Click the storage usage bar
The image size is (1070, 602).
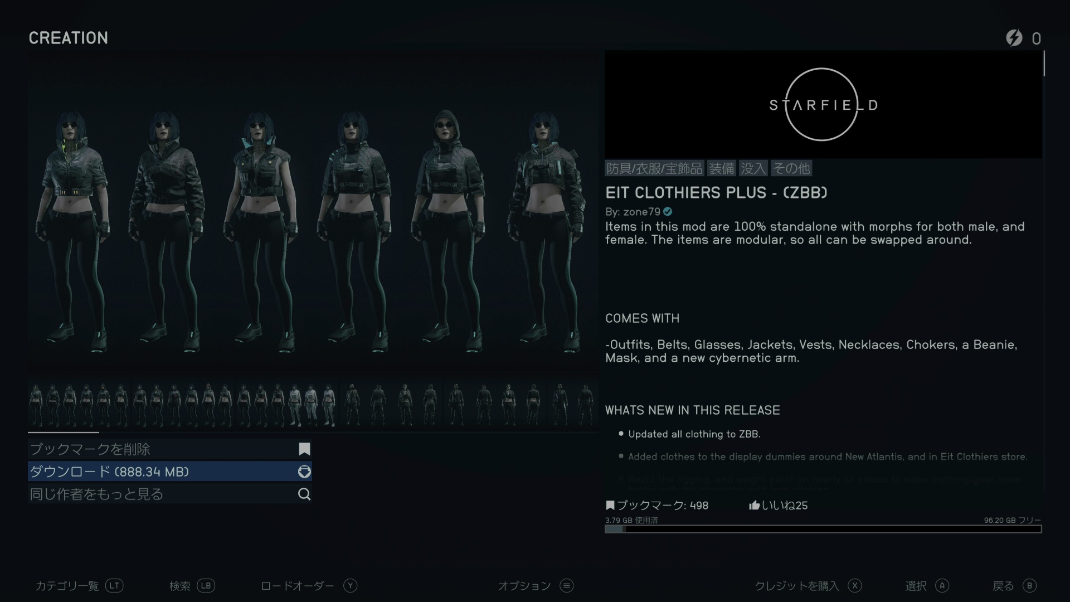click(823, 529)
